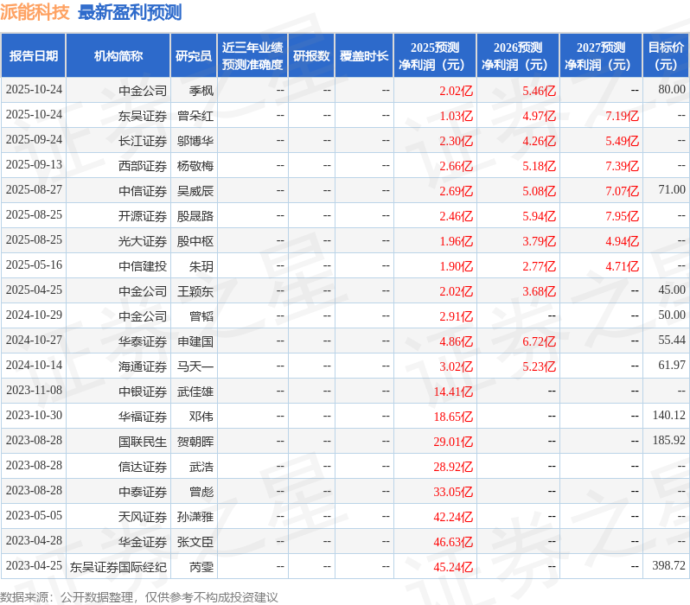
Task: Select target price 71.00
Action: pyautogui.click(x=672, y=189)
